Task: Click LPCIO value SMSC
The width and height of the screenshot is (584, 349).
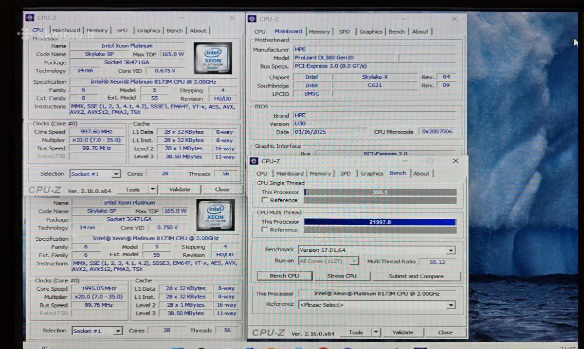Action: tap(311, 94)
